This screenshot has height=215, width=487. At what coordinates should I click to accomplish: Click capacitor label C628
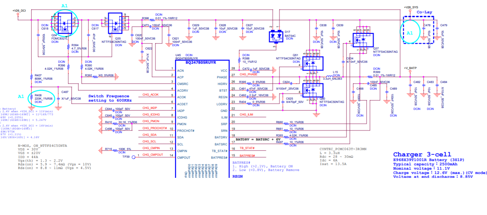pos(222,25)
